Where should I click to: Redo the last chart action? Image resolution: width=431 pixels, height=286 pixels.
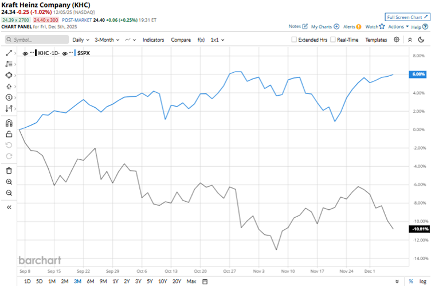click(9, 156)
